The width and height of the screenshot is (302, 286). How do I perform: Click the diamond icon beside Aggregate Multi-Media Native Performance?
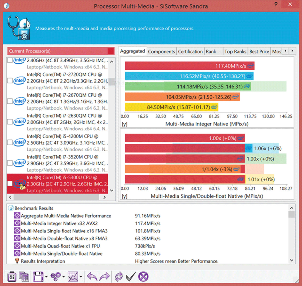click(x=17, y=215)
